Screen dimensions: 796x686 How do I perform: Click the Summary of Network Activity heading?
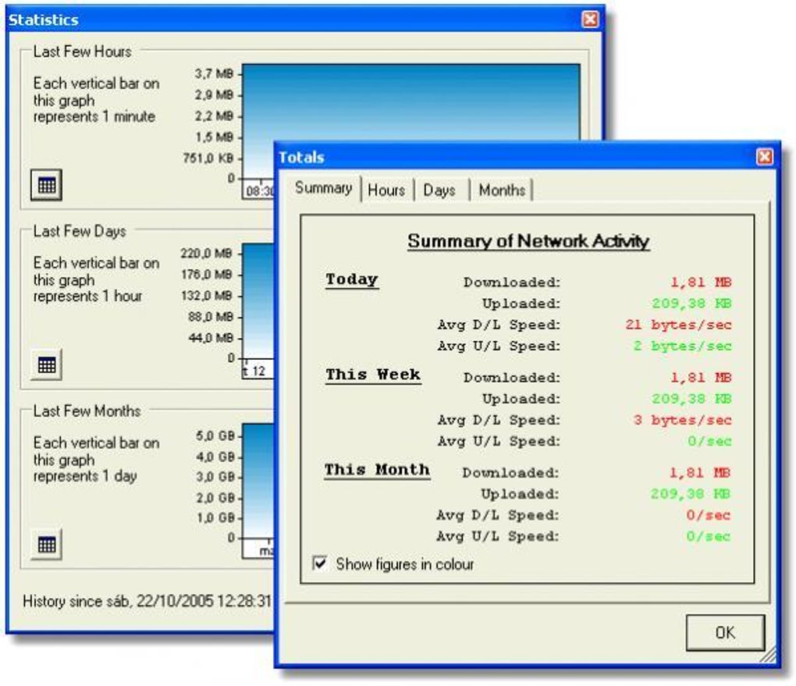click(x=528, y=240)
